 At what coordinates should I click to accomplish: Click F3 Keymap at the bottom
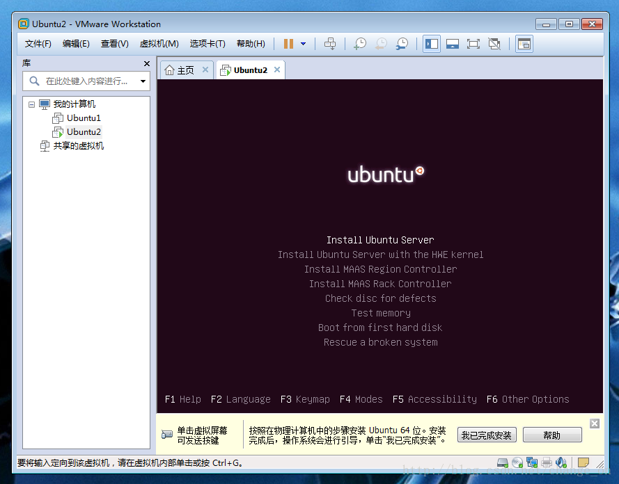click(305, 399)
